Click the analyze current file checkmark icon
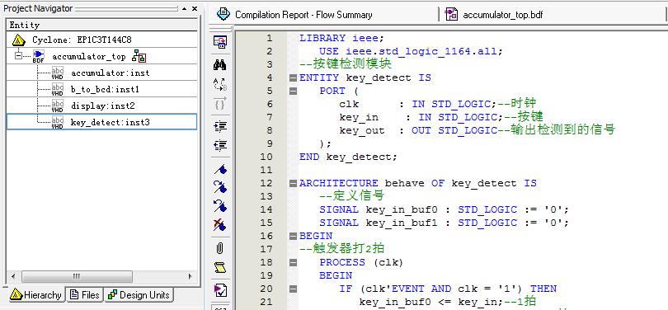Viewport: 668px width, 310px height. coord(220,290)
